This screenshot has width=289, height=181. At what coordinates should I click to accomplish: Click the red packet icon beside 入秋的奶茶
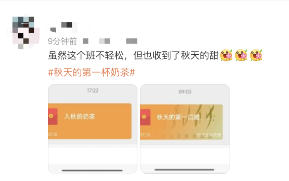[x=53, y=116]
